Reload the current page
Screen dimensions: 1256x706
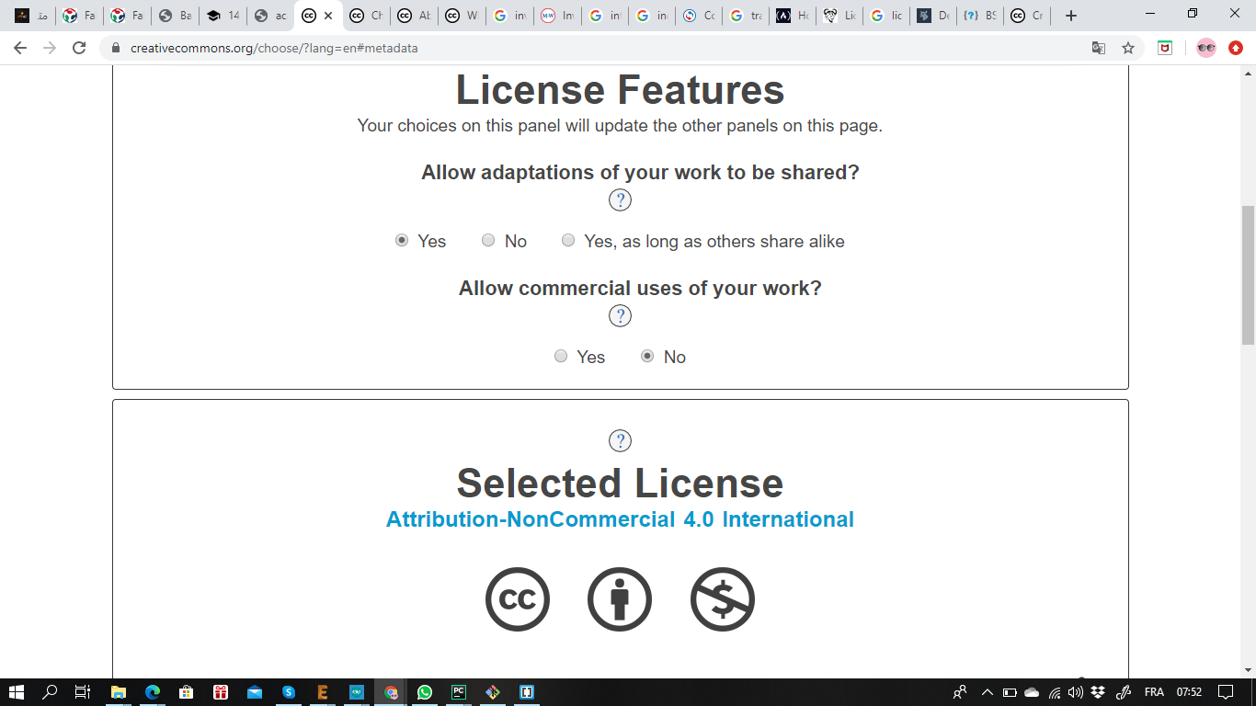point(79,48)
